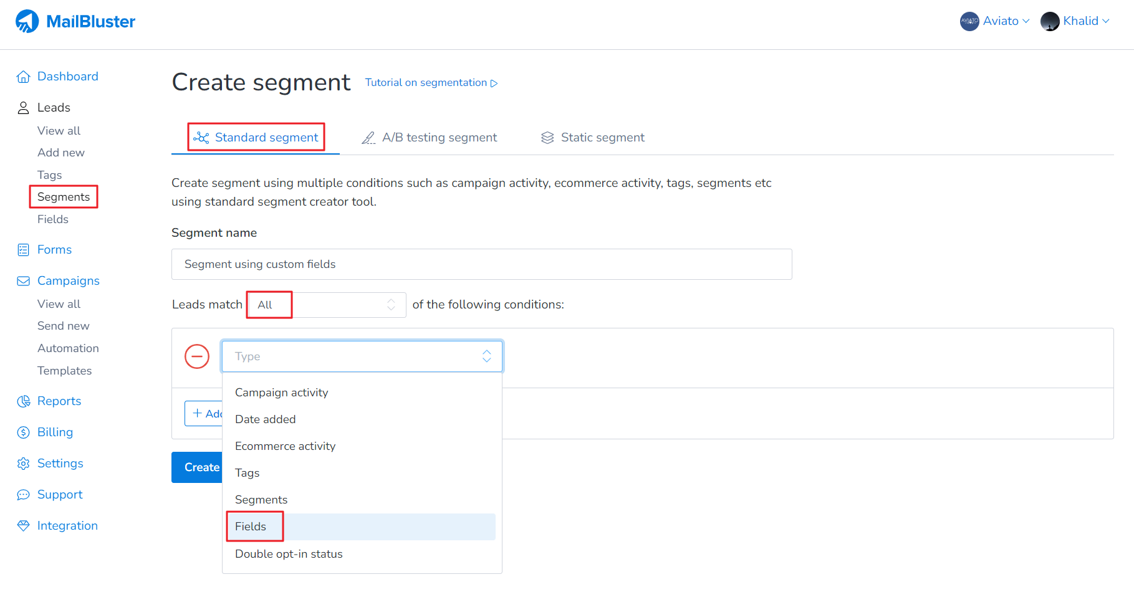Select the Forms icon
The width and height of the screenshot is (1134, 592).
coord(23,249)
